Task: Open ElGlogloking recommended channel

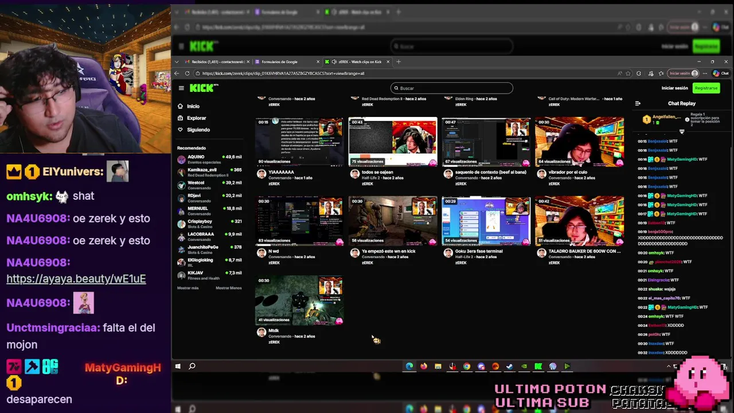Action: click(x=209, y=262)
